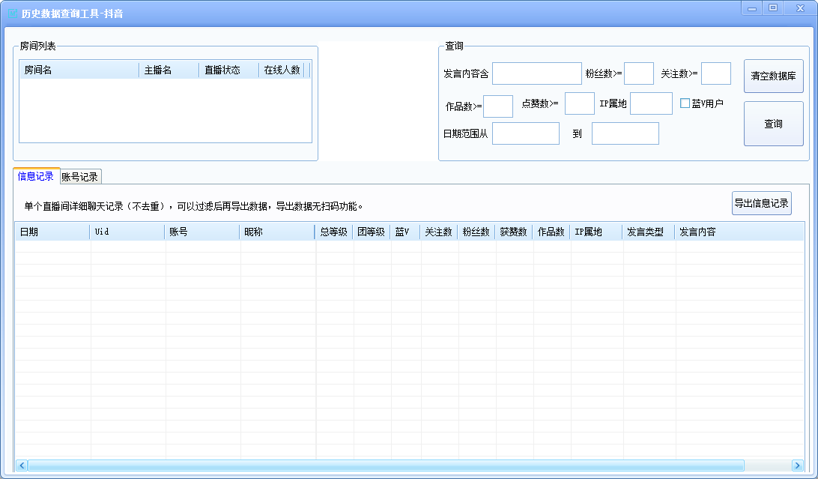The height and width of the screenshot is (479, 818).
Task: Click the 日期范围从 start date field
Action: pyautogui.click(x=526, y=133)
